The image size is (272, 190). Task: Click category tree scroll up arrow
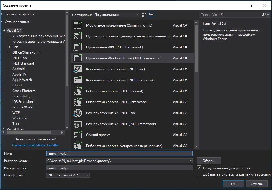67,13
